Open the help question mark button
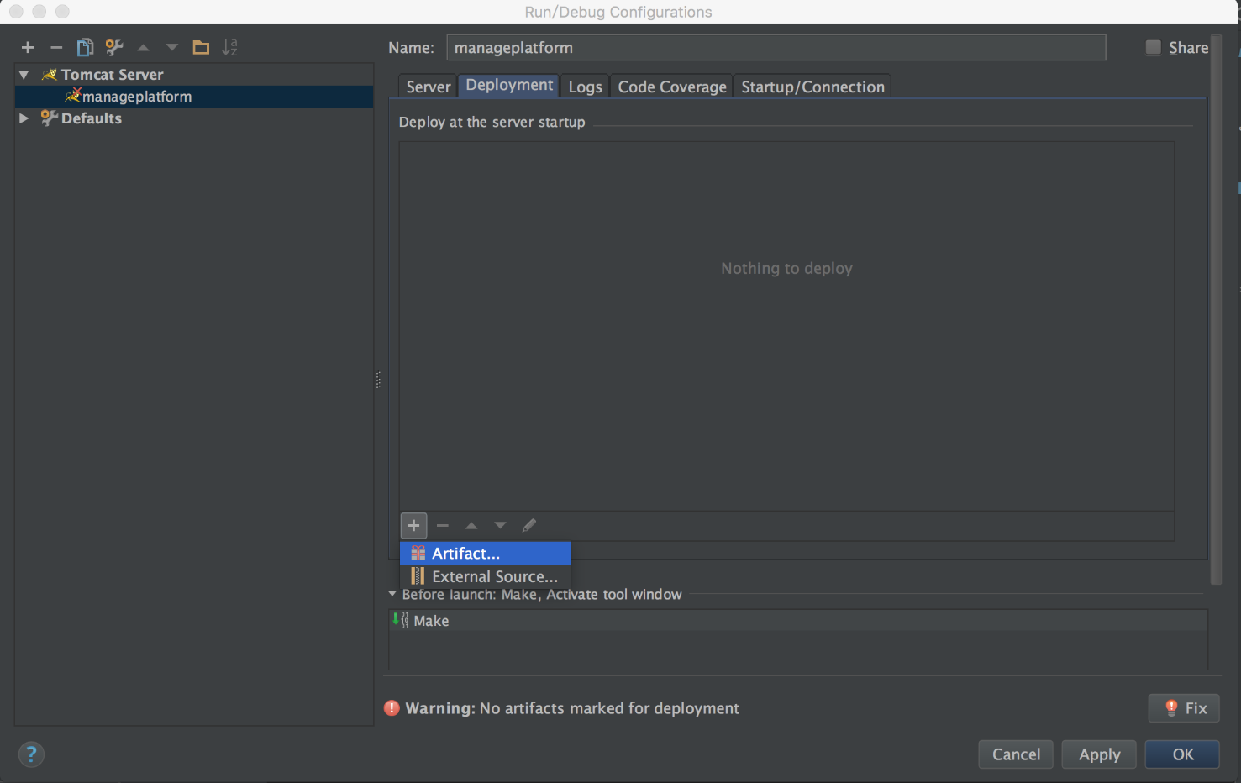1241x783 pixels. click(31, 754)
